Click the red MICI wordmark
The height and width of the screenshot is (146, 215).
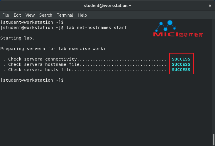166,35
